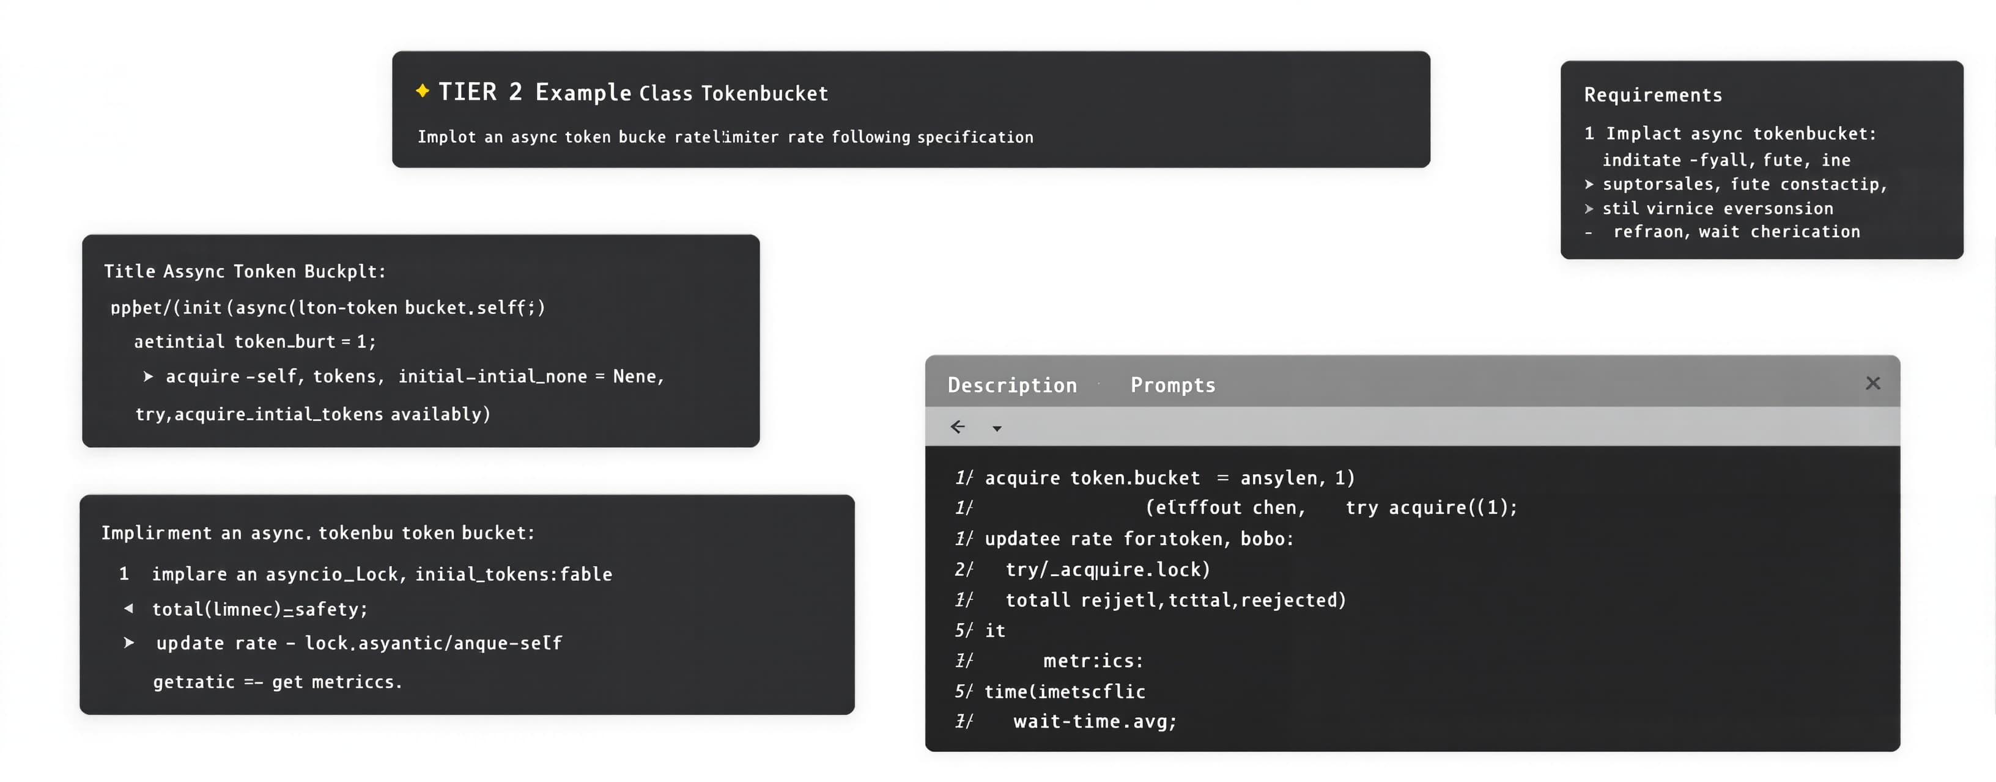Viewport: 1996px width, 782px height.
Task: Open the small dropdown arrow next to back arrow
Action: point(997,428)
